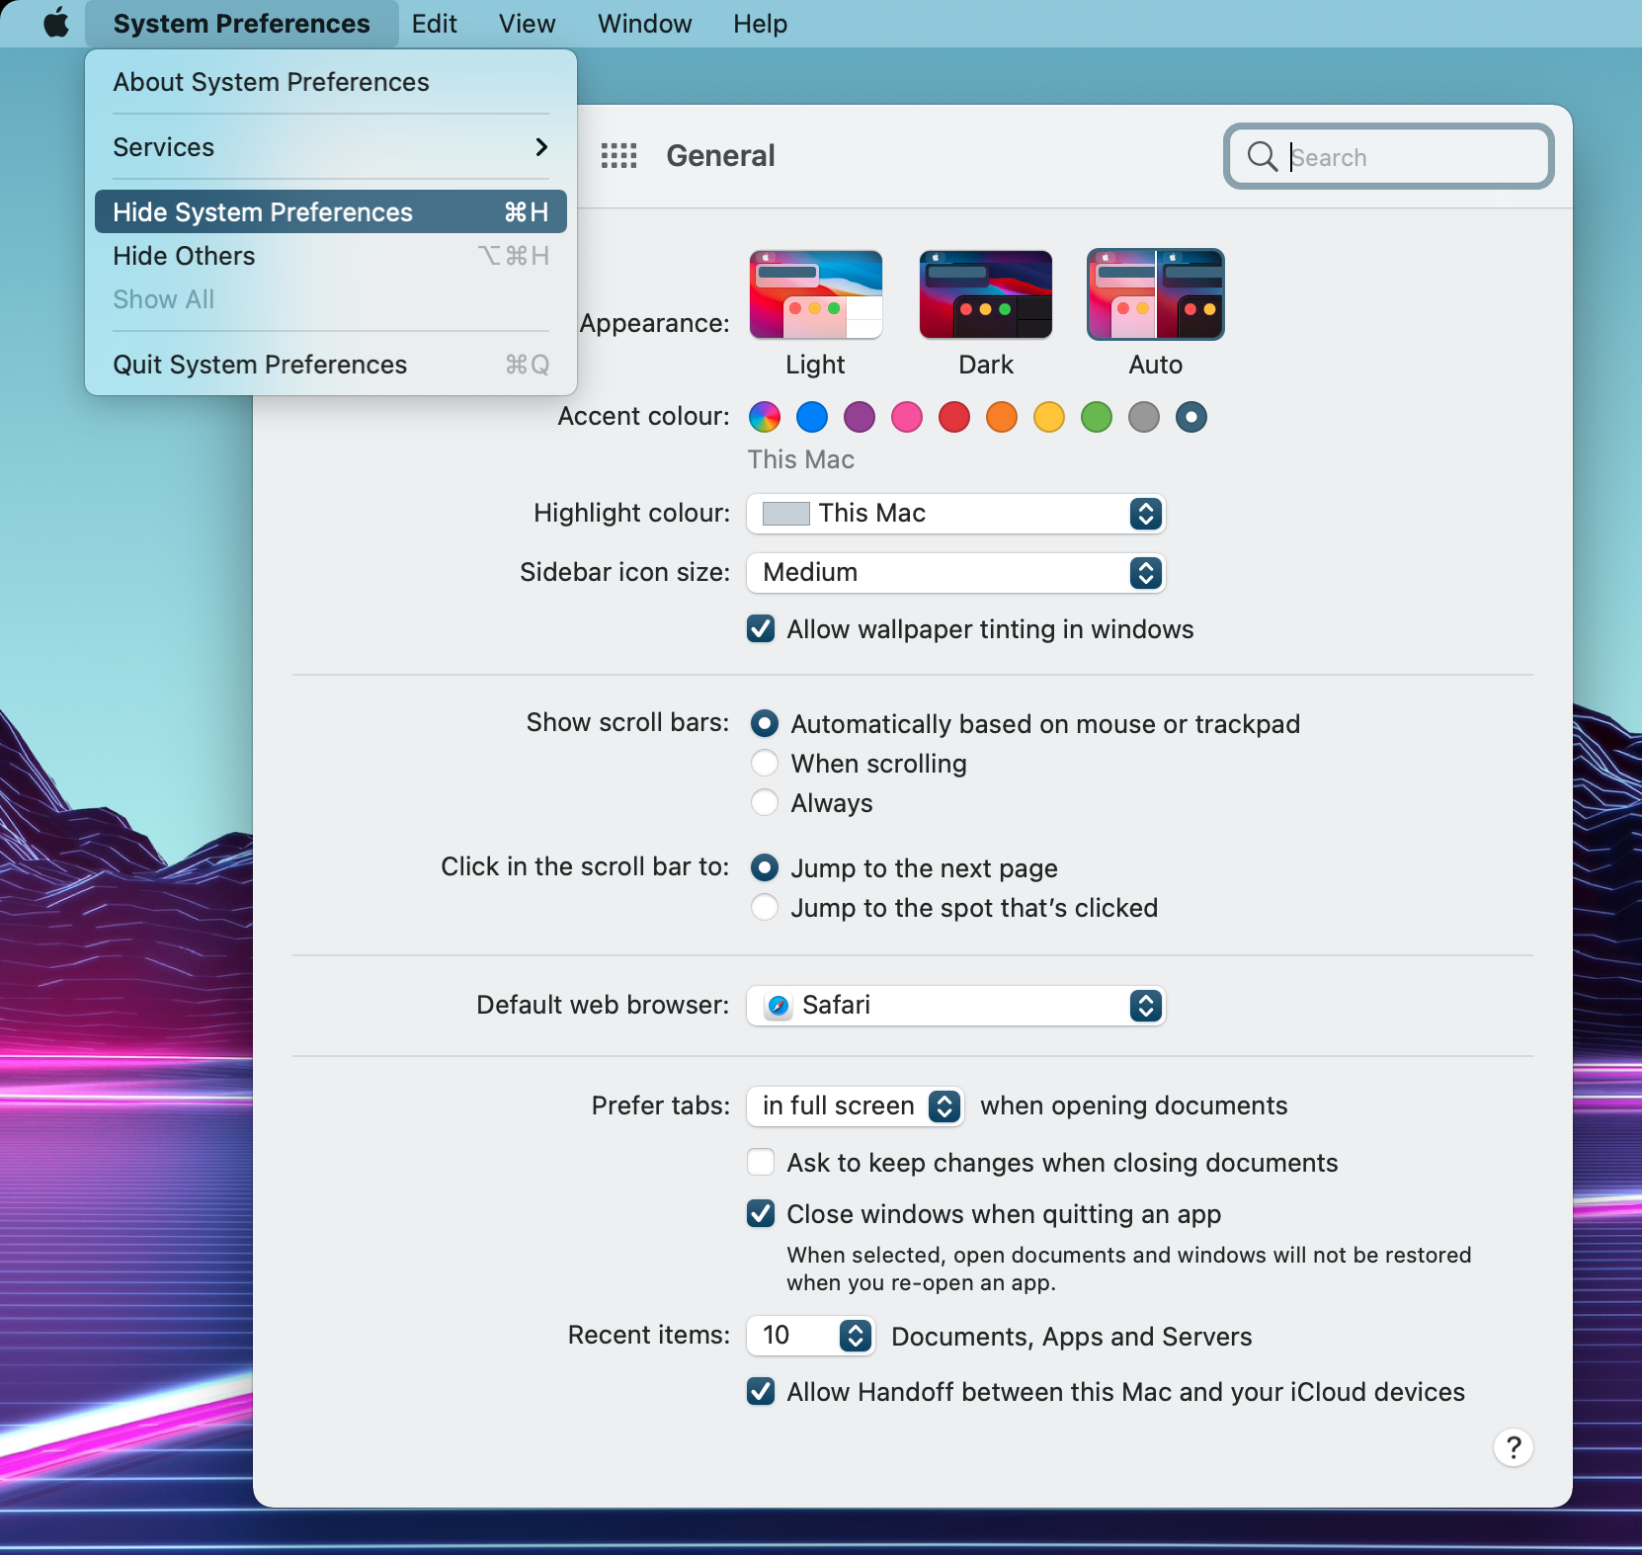Choose Quit System Preferences
The image size is (1642, 1555).
click(x=331, y=365)
